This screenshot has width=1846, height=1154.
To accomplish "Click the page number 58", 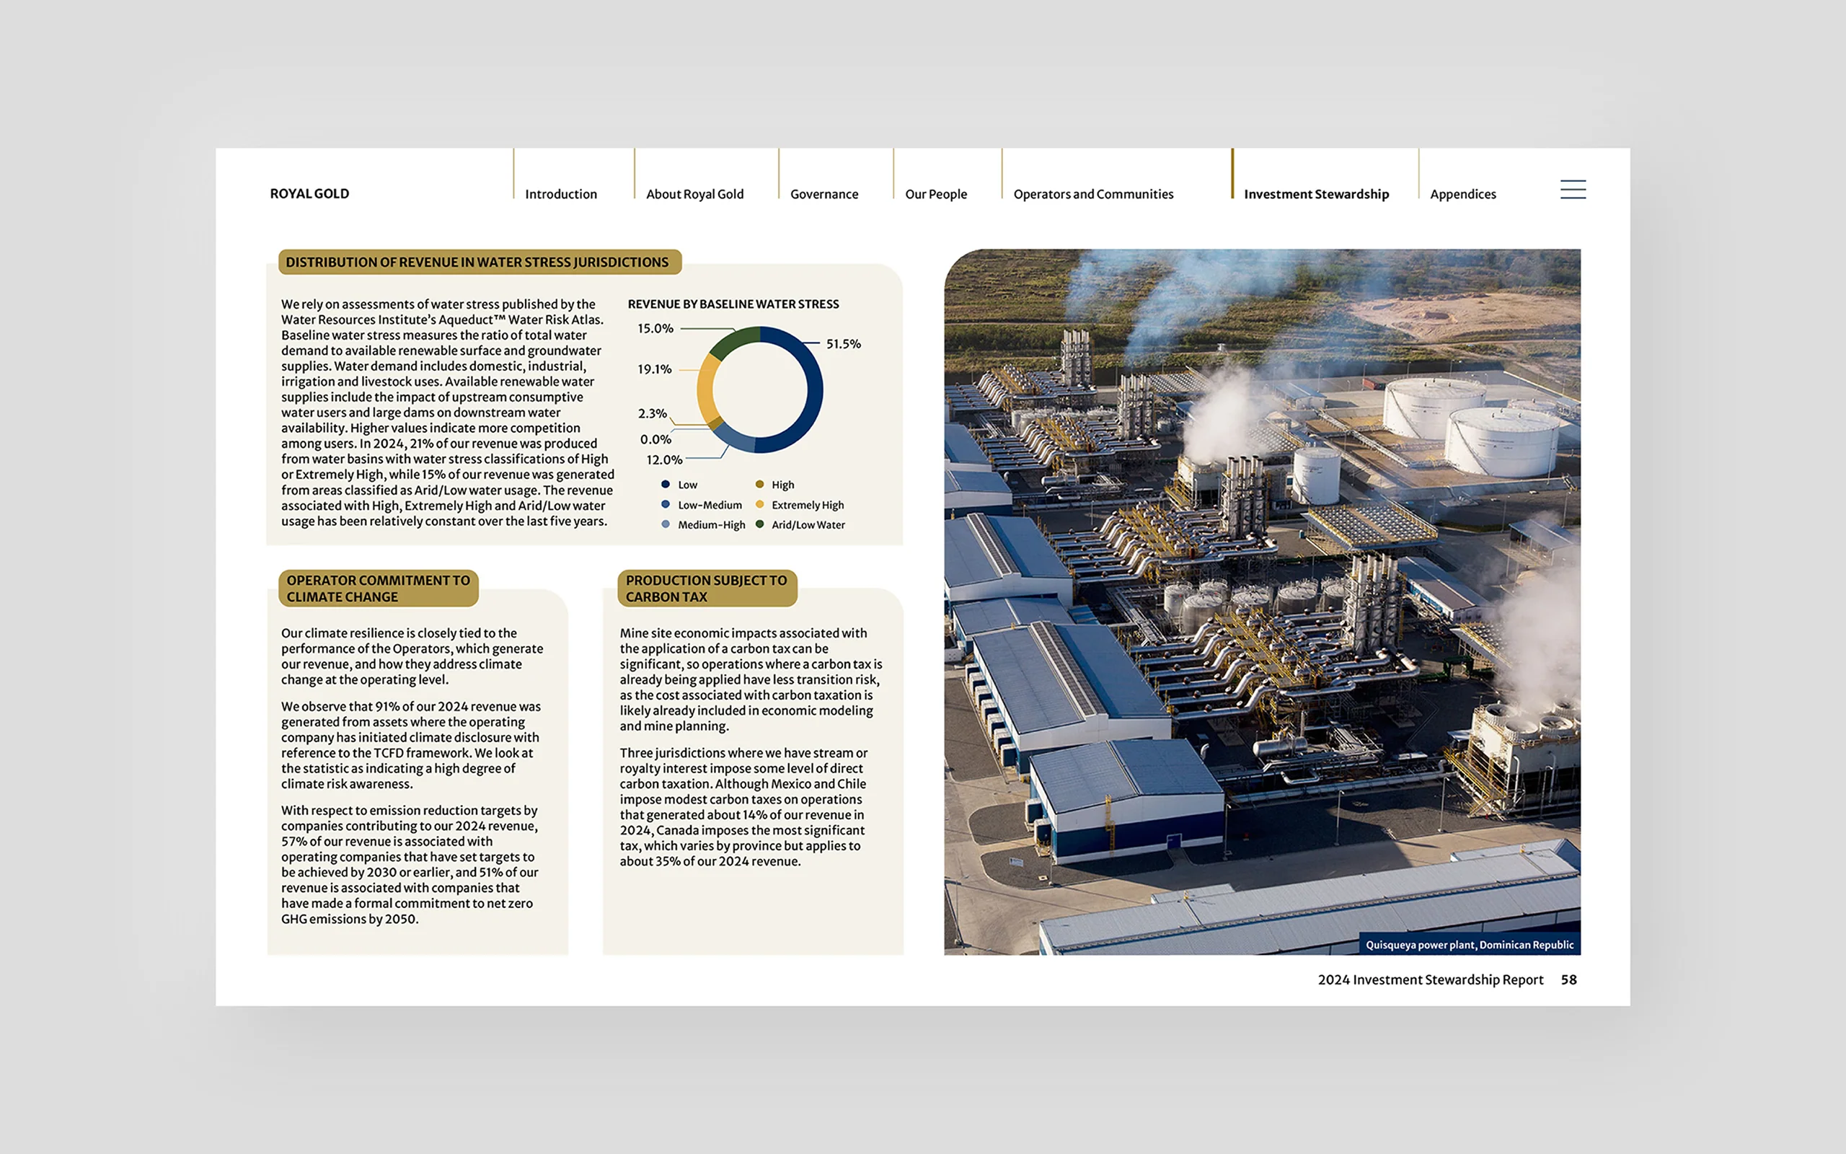I will click(1568, 979).
